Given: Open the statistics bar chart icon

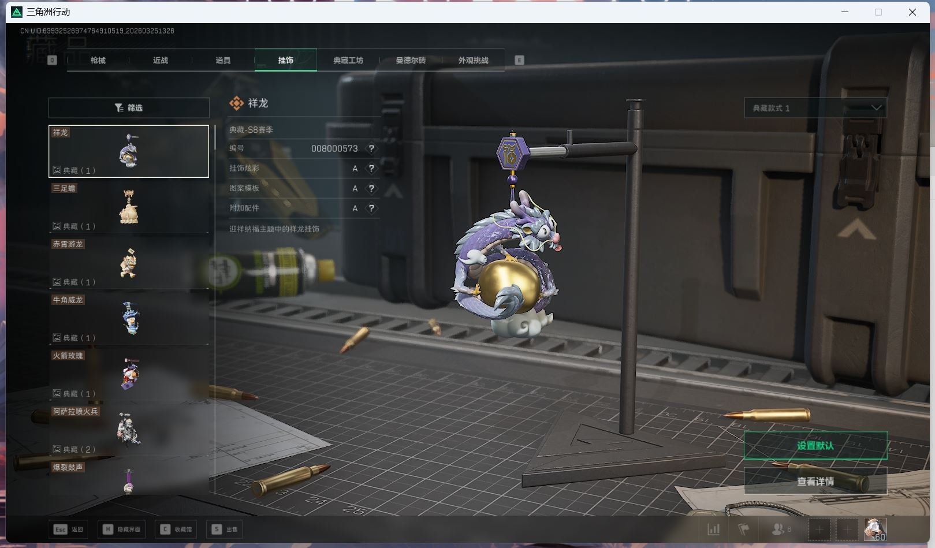Looking at the screenshot, I should point(714,529).
